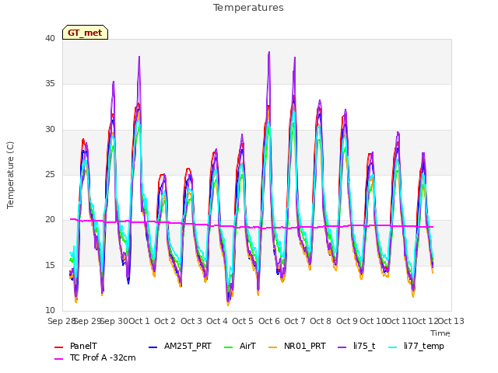Screen dimensions: 498x373
Task: Click the 35 y-axis tick label
Action: coord(50,84)
